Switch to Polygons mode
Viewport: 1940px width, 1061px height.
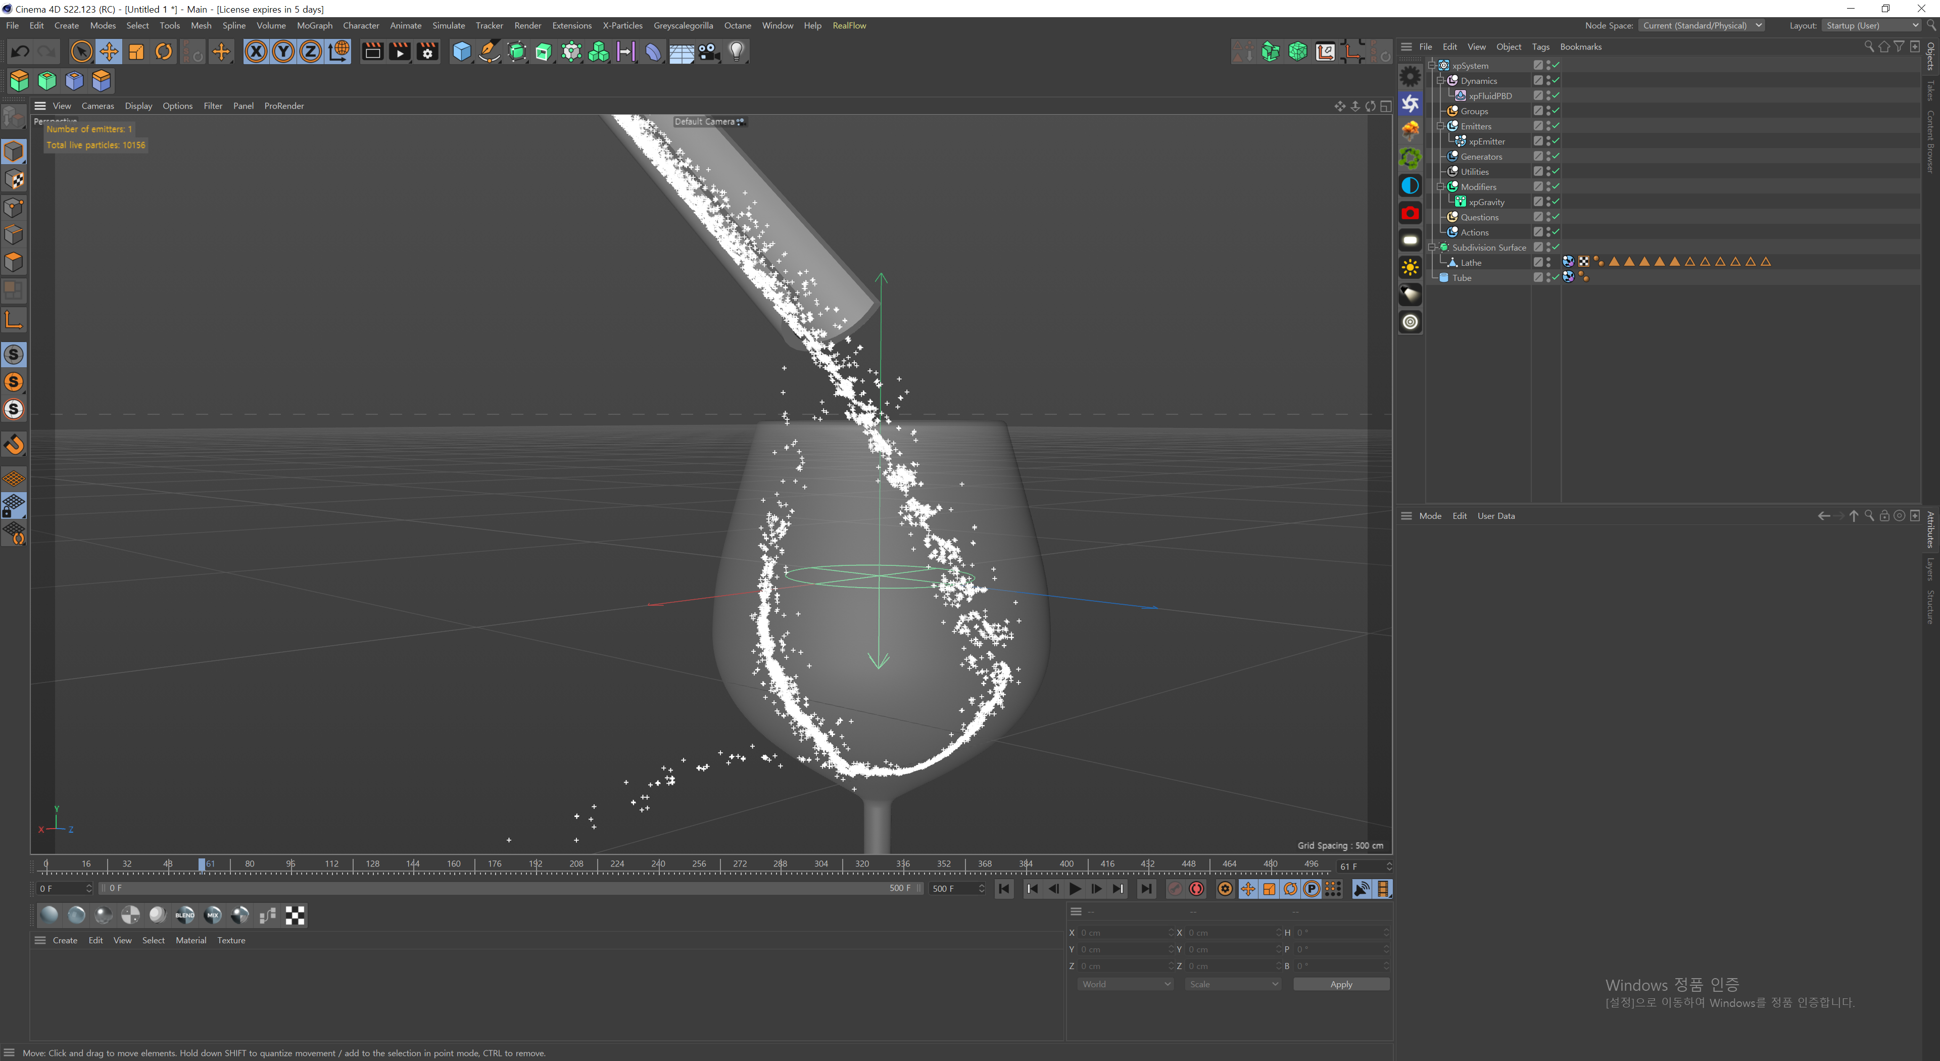[x=14, y=262]
